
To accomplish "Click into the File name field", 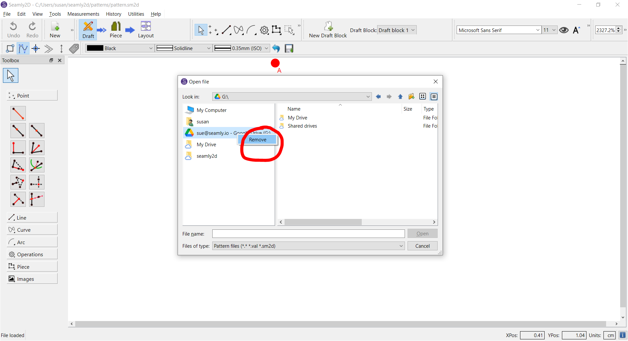I will [308, 234].
